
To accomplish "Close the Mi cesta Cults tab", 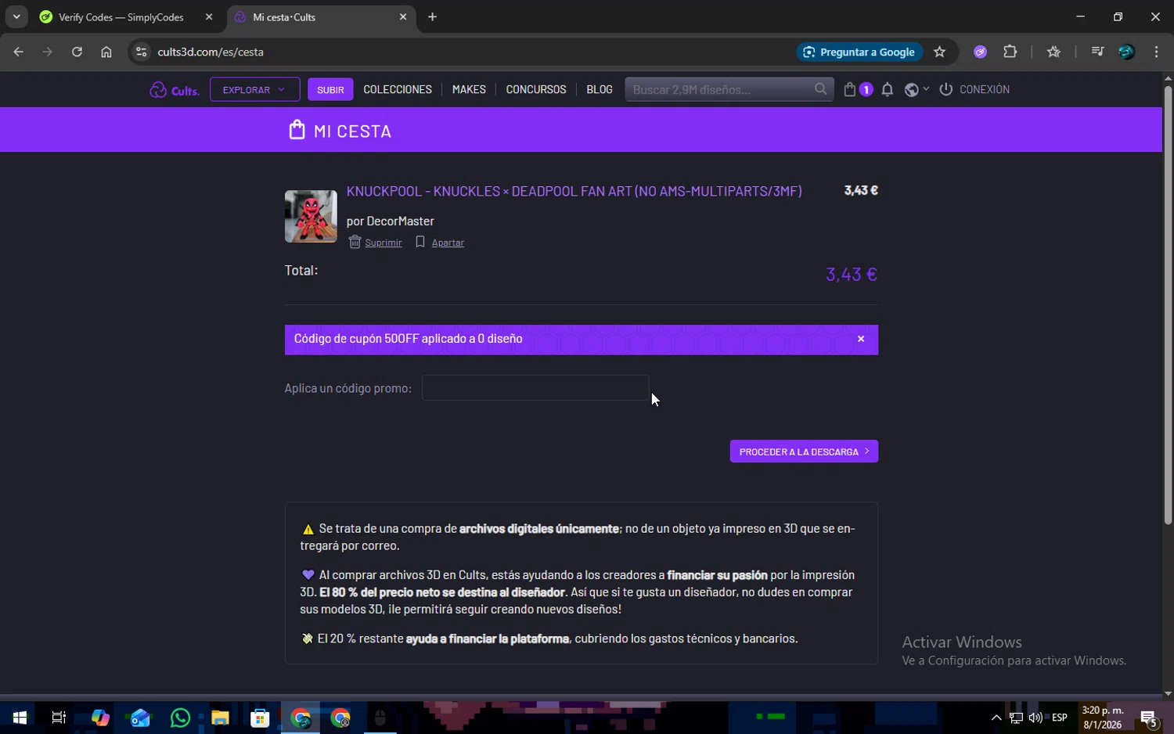I will (403, 16).
